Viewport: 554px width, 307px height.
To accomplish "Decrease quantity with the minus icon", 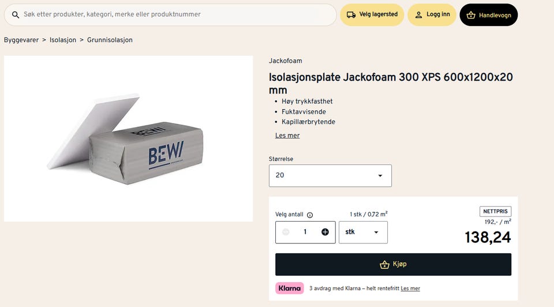I will pos(286,232).
